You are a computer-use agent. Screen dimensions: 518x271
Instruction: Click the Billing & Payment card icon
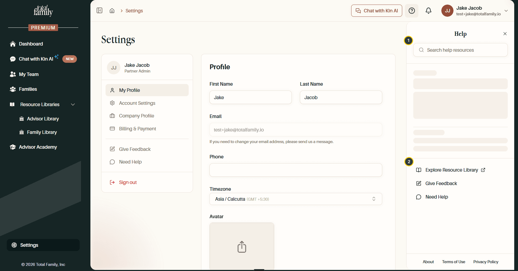pyautogui.click(x=112, y=128)
